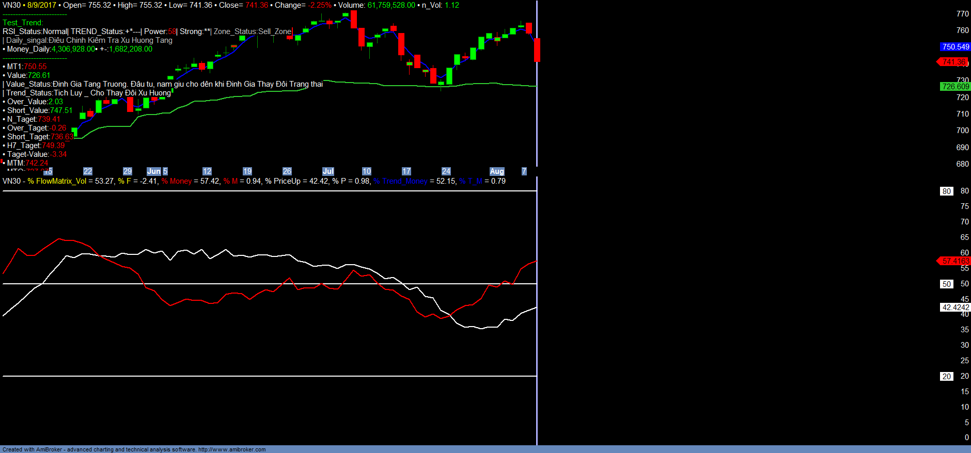
Task: Click the white 42.4242 indicator value tag
Action: 955,308
